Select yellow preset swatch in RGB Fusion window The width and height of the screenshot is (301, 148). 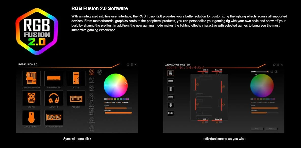pyautogui.click(x=115, y=99)
